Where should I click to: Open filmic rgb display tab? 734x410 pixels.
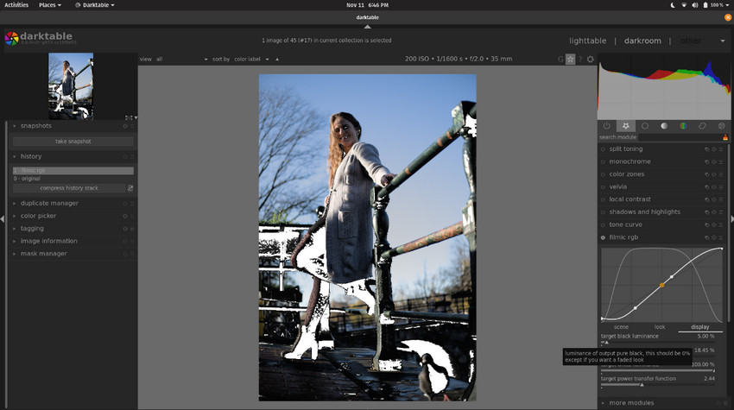[699, 327]
